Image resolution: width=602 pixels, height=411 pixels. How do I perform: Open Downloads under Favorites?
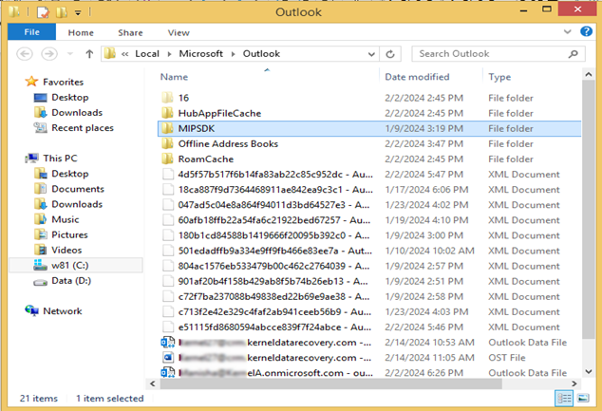pyautogui.click(x=77, y=112)
